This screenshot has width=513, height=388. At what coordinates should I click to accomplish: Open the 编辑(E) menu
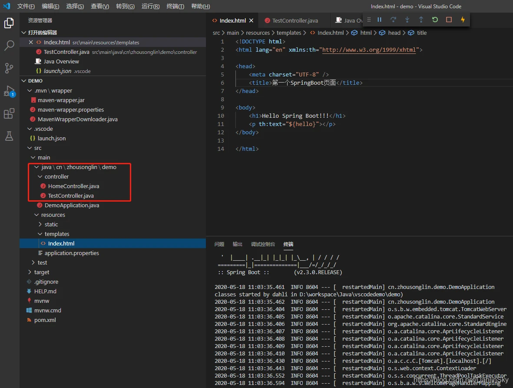[50, 6]
